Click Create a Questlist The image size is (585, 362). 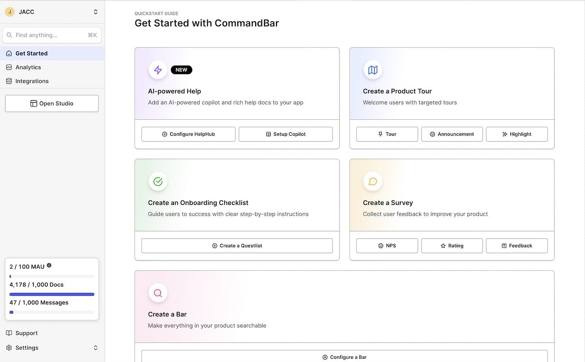pos(237,246)
